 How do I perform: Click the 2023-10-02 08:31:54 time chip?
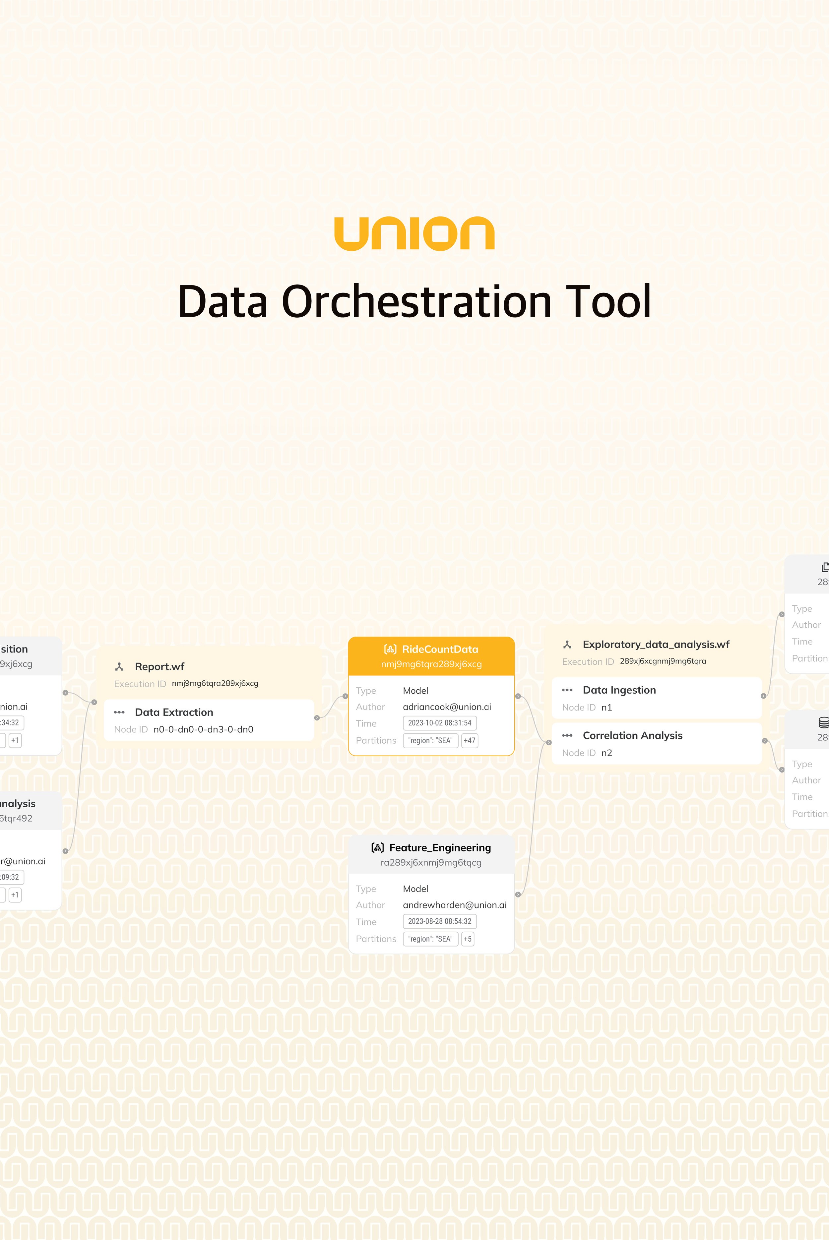pos(440,723)
